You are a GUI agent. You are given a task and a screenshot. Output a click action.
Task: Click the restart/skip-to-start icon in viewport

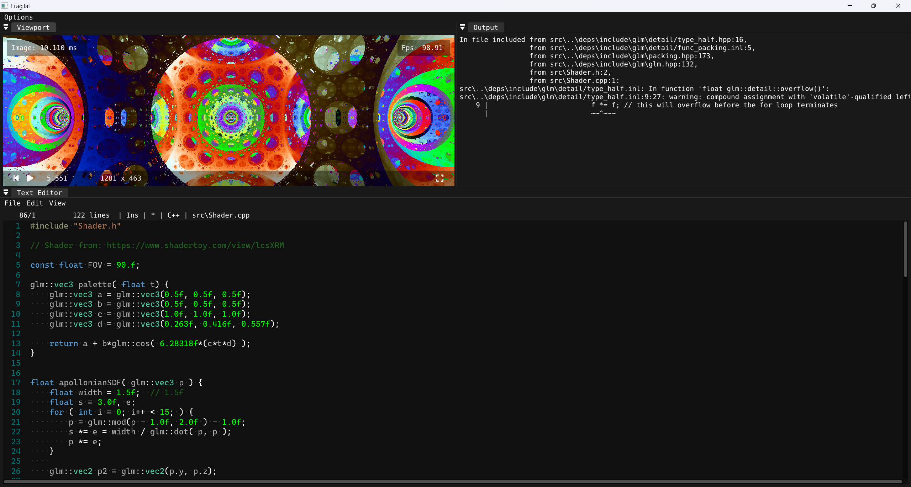(16, 178)
